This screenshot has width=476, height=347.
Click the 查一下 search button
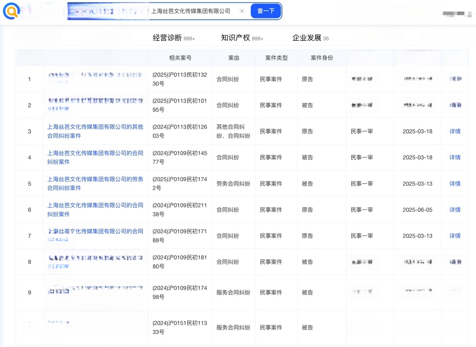266,11
